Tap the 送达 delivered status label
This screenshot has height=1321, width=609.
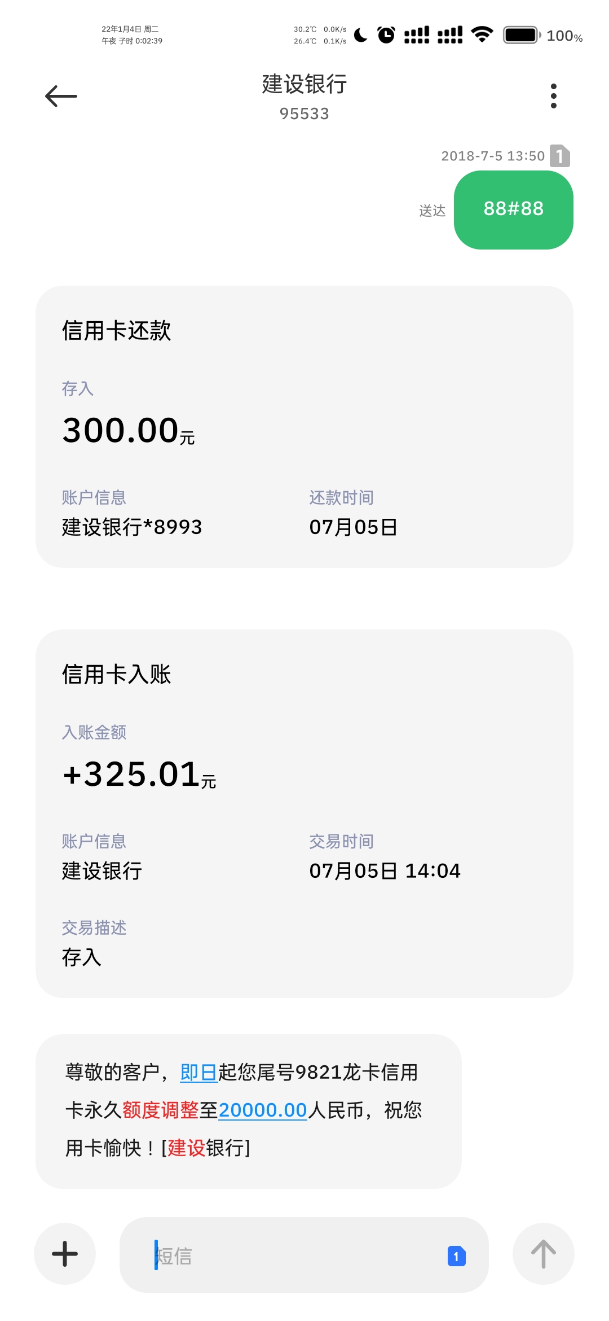pyautogui.click(x=433, y=211)
